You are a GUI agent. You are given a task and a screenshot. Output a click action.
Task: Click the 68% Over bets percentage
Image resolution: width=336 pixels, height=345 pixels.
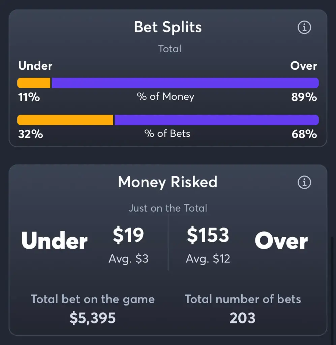pyautogui.click(x=304, y=134)
